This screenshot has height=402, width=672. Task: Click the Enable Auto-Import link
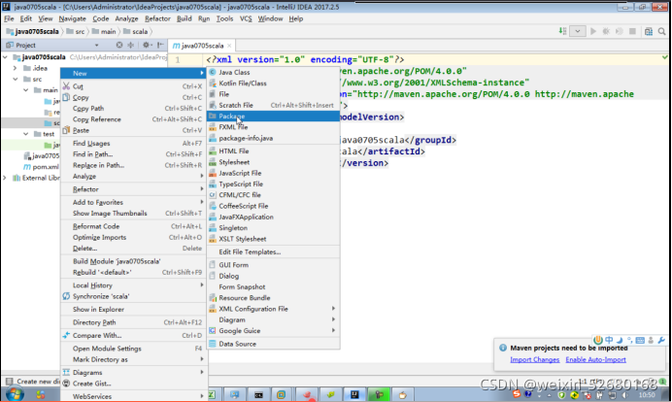coord(595,360)
